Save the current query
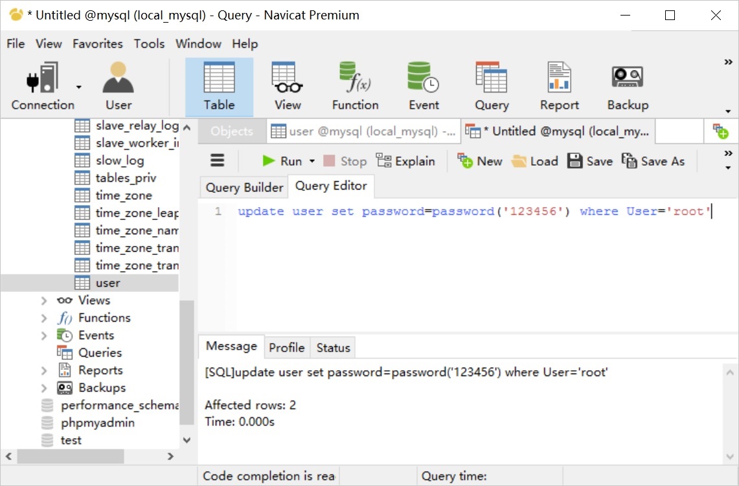 [x=589, y=161]
